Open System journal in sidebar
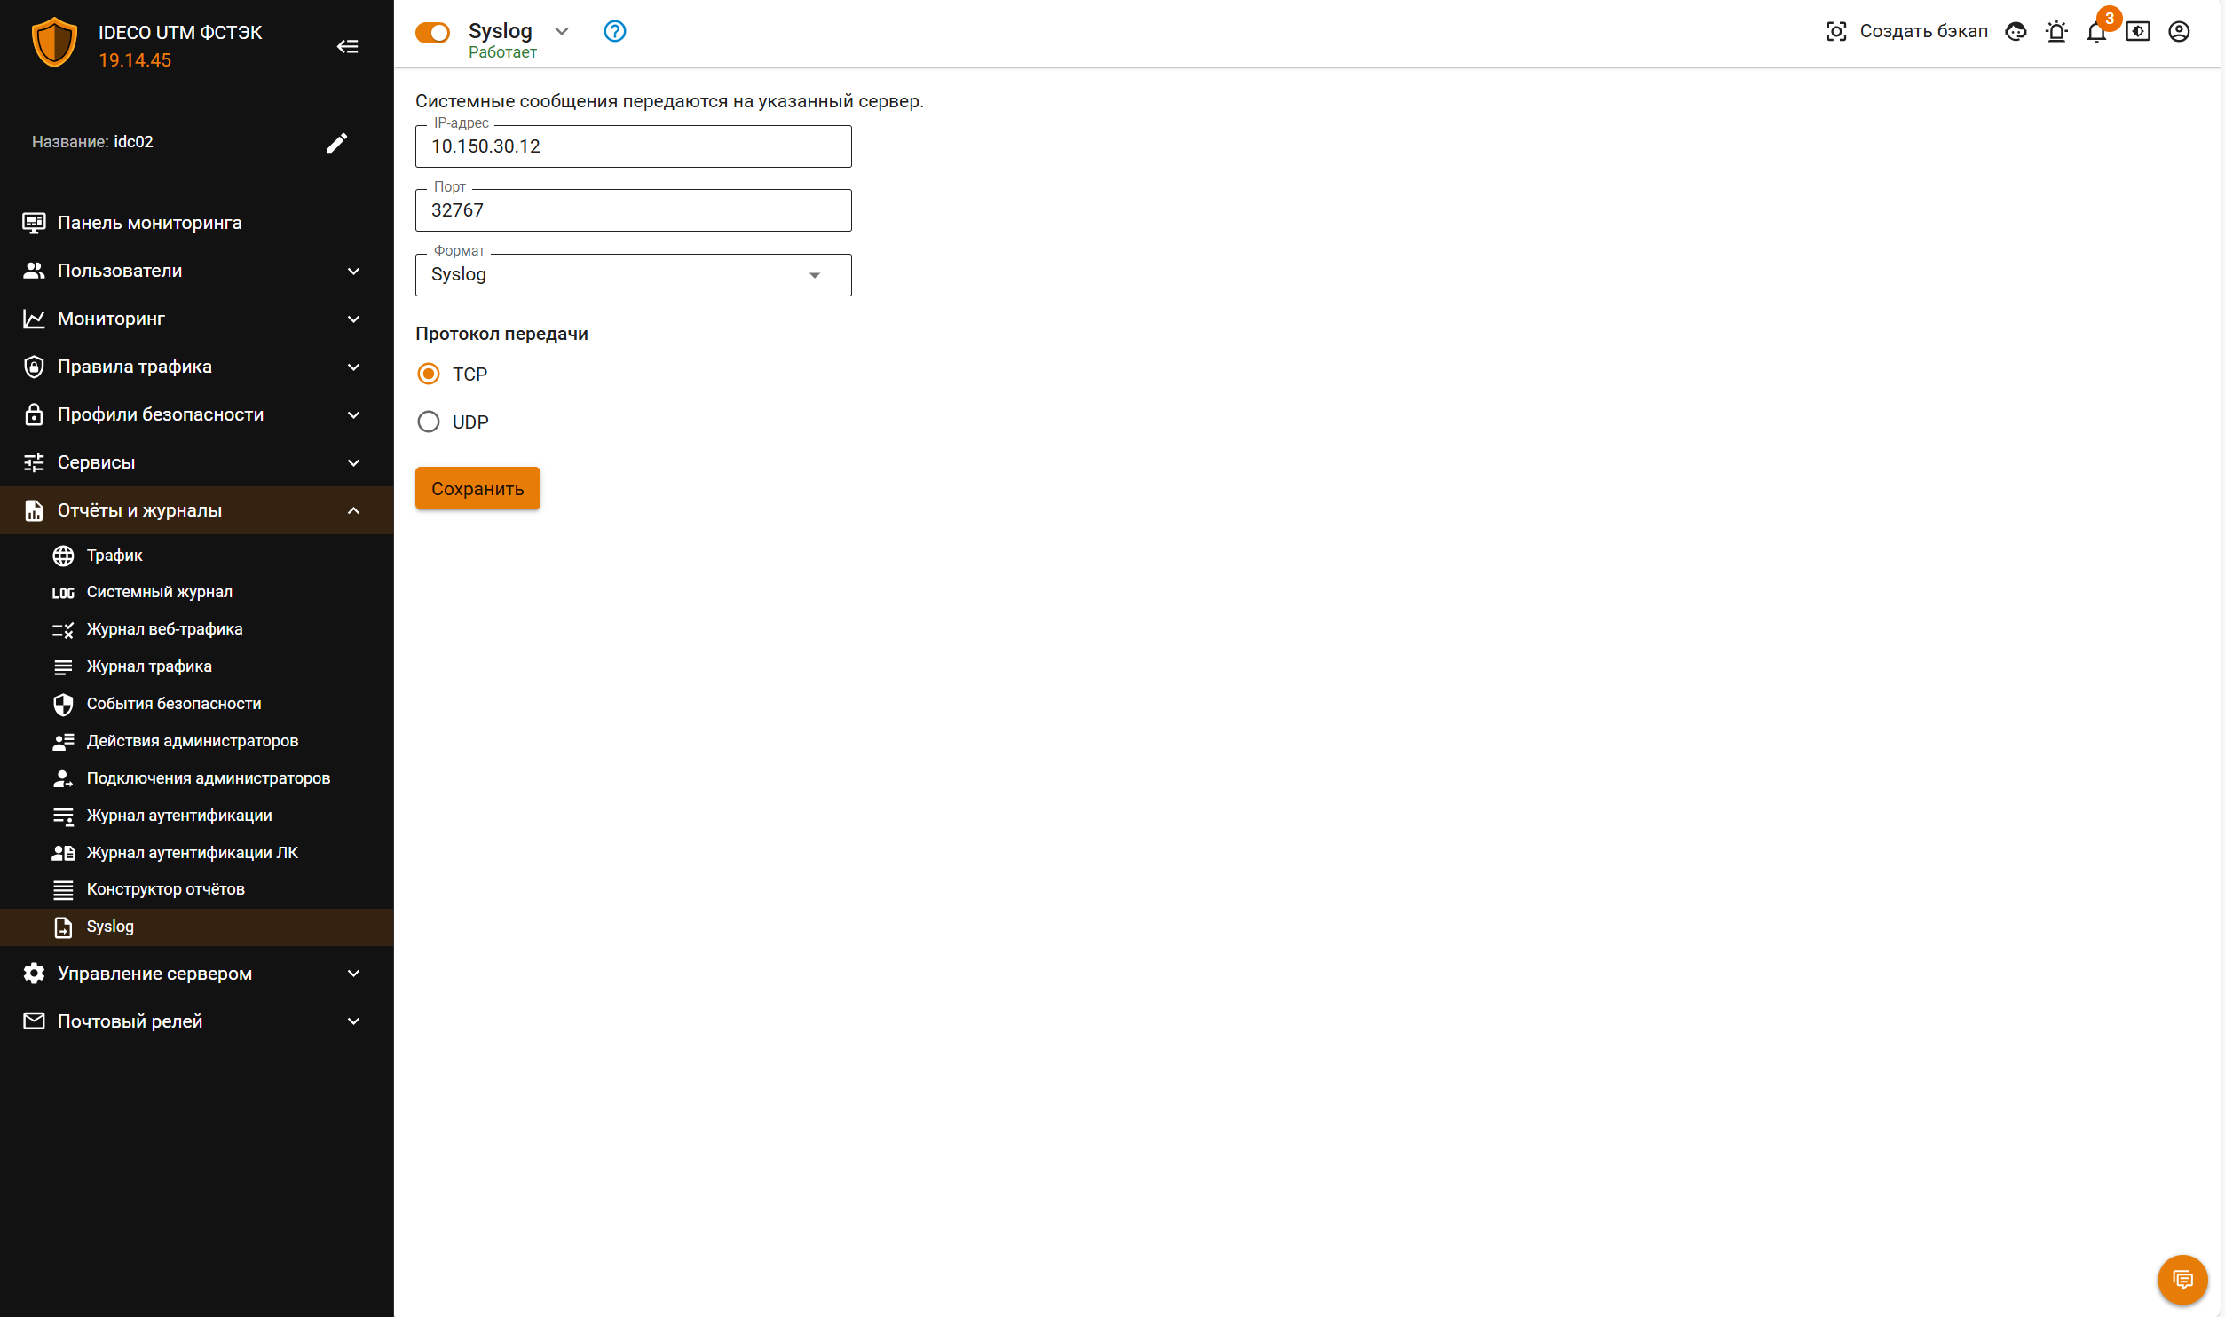This screenshot has width=2225, height=1317. [160, 592]
